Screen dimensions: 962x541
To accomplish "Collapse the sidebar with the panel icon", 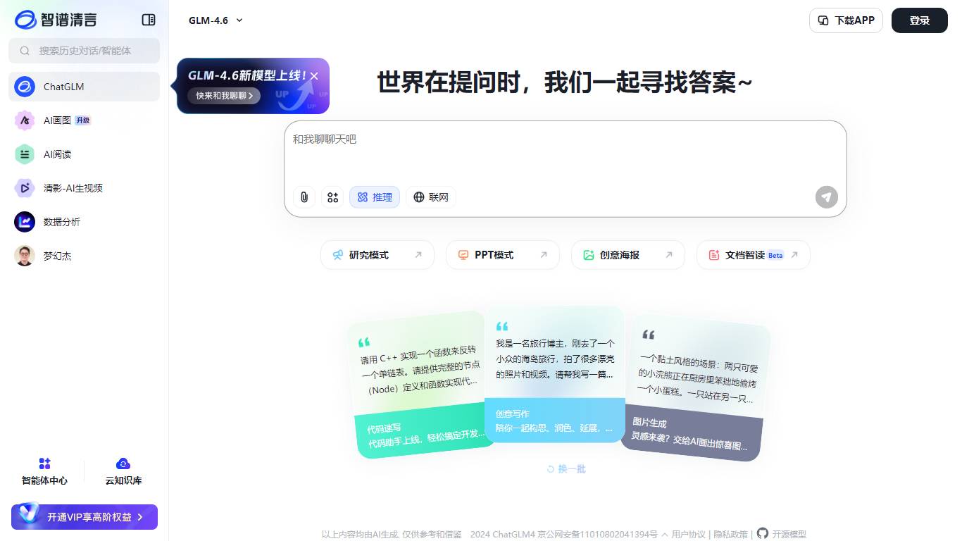I will 148,20.
